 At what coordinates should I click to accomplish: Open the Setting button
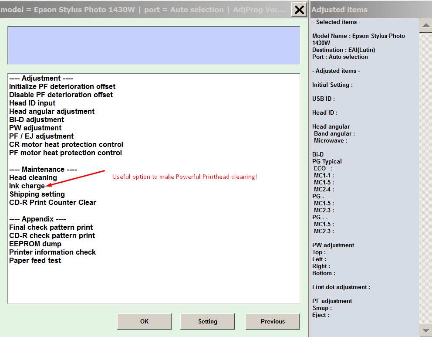click(207, 321)
